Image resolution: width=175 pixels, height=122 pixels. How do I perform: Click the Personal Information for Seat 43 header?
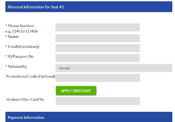36,7
